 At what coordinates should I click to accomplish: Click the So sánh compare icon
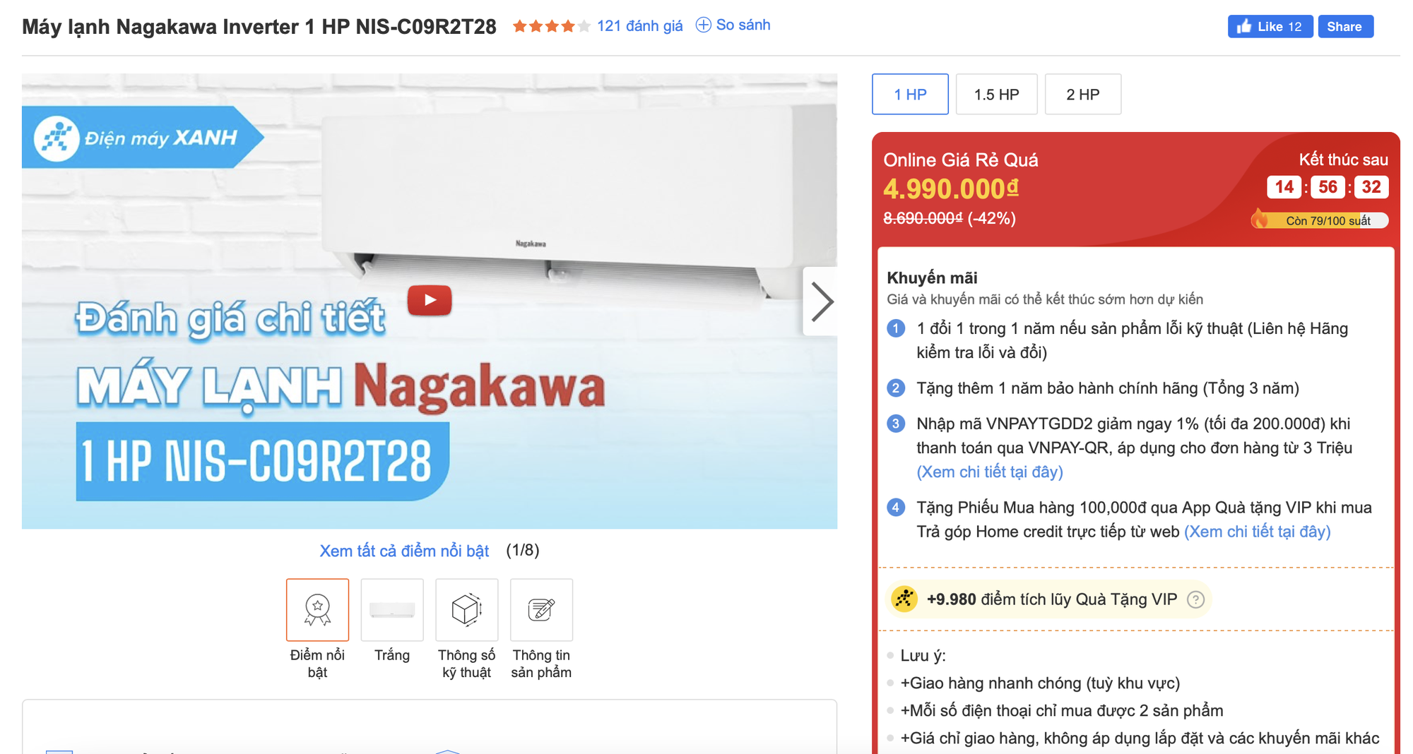pos(703,24)
